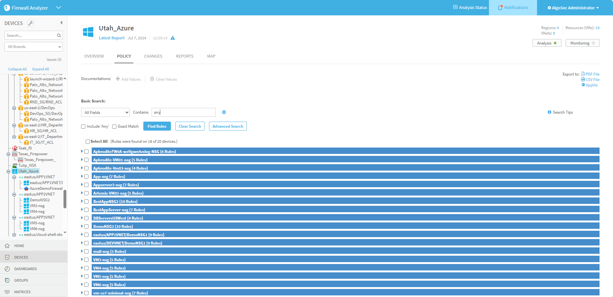Click the search magnifier icon in devices
This screenshot has width=613, height=297.
(59, 36)
